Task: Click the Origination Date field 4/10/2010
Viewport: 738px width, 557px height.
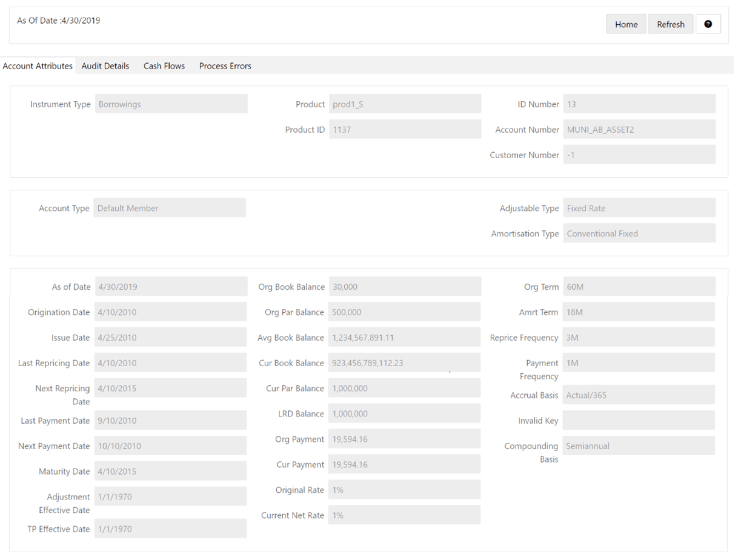Action: [170, 312]
